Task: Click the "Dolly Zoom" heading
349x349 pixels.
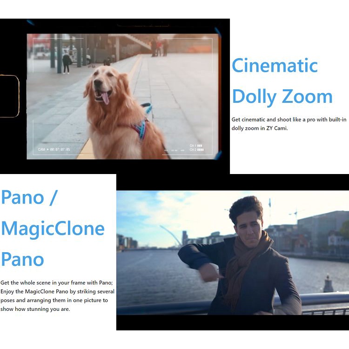Action: pyautogui.click(x=282, y=97)
